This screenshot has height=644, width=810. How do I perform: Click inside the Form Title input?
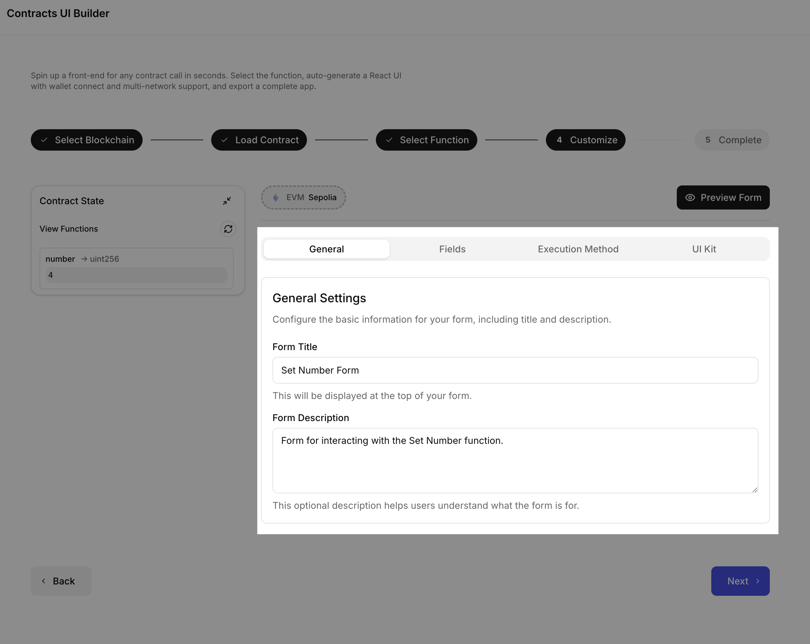pyautogui.click(x=515, y=370)
